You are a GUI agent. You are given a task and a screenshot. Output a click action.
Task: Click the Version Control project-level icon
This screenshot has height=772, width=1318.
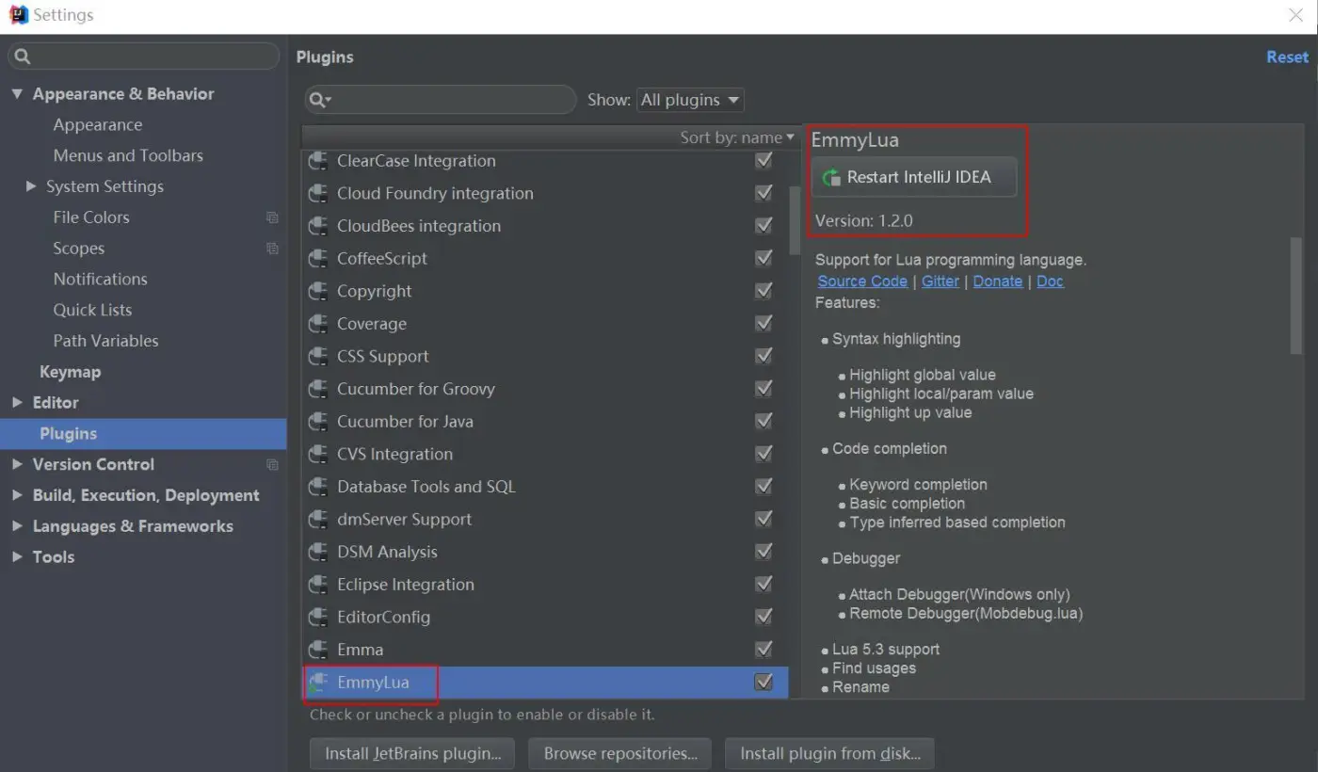coord(272,464)
